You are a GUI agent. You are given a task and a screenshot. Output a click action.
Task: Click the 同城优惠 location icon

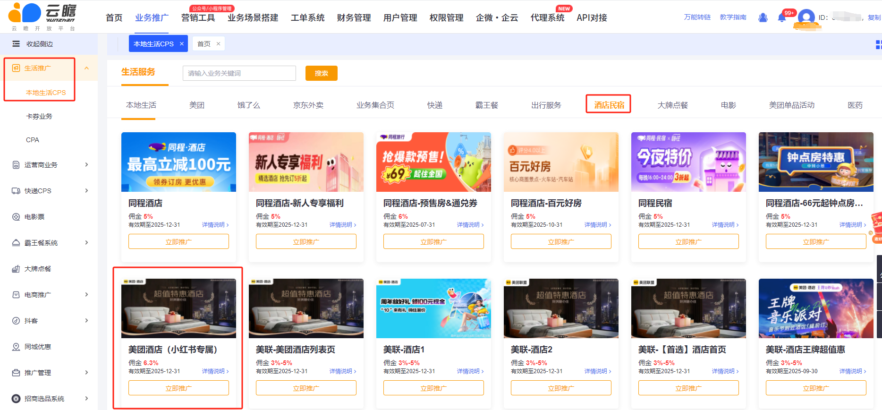pyautogui.click(x=16, y=347)
